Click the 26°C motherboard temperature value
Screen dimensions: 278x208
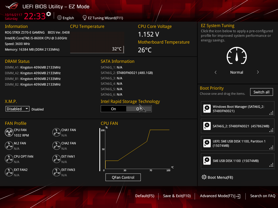[x=145, y=50]
